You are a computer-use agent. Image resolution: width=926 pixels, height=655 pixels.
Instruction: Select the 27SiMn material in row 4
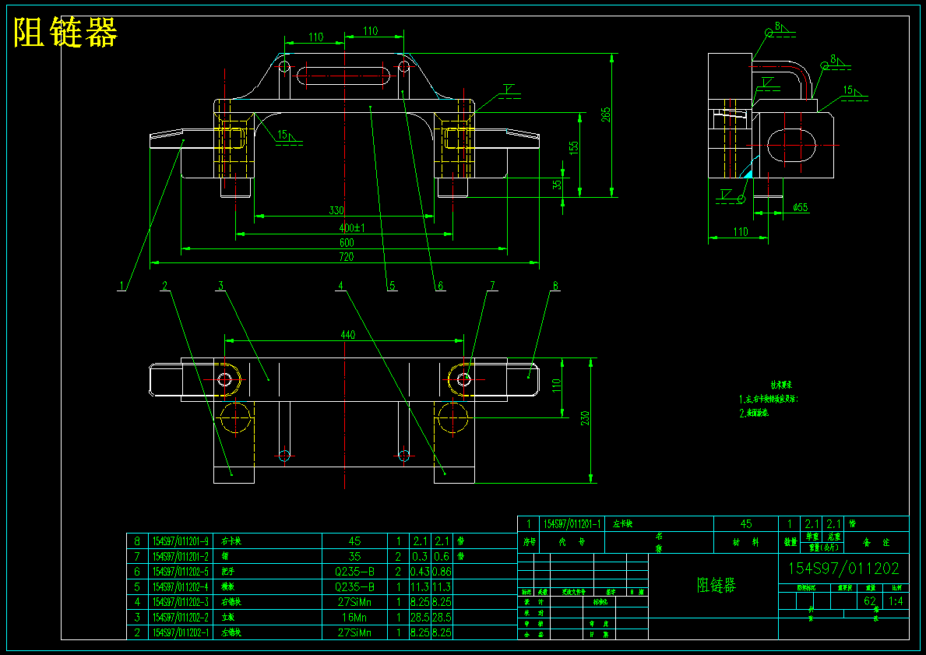[x=354, y=602]
